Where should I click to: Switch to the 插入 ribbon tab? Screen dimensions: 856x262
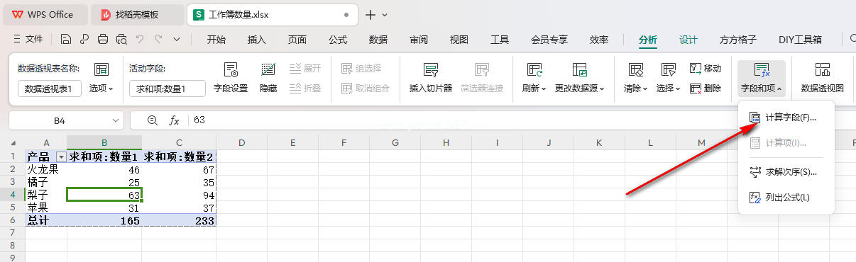coord(256,40)
